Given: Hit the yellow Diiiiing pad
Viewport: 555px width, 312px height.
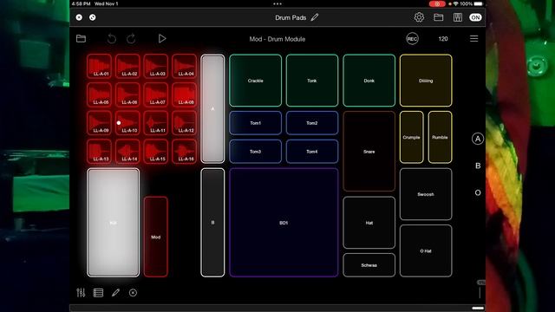Looking at the screenshot, I should pos(426,81).
